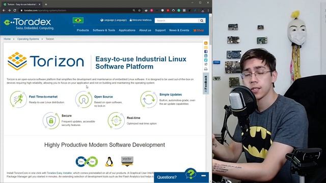The image size is (326, 183).
Task: Open the Toradex Easy Installer link
Action: pyautogui.click(x=59, y=173)
